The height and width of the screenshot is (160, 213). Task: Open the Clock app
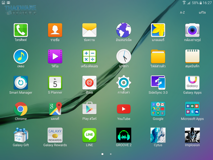click(124, 56)
